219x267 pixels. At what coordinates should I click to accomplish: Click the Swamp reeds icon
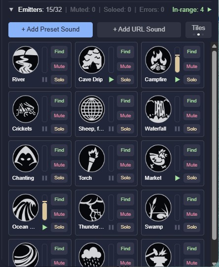coord(158,207)
